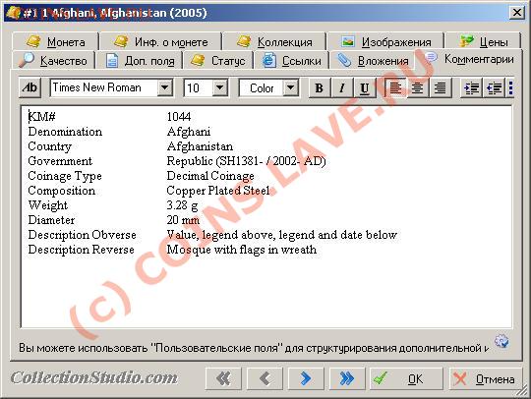Toggle Italic formatting button
Image resolution: width=531 pixels, height=399 pixels.
pos(342,88)
